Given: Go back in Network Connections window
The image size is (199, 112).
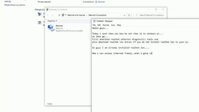Looking at the screenshot, I should click(48, 15).
